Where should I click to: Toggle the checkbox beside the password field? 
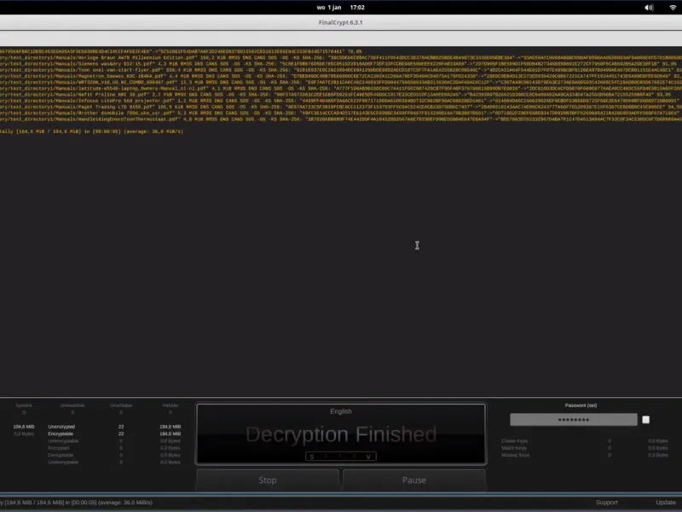pos(646,420)
